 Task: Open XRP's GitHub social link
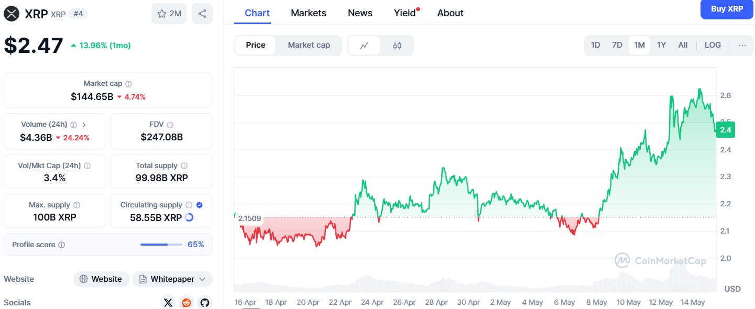205,303
